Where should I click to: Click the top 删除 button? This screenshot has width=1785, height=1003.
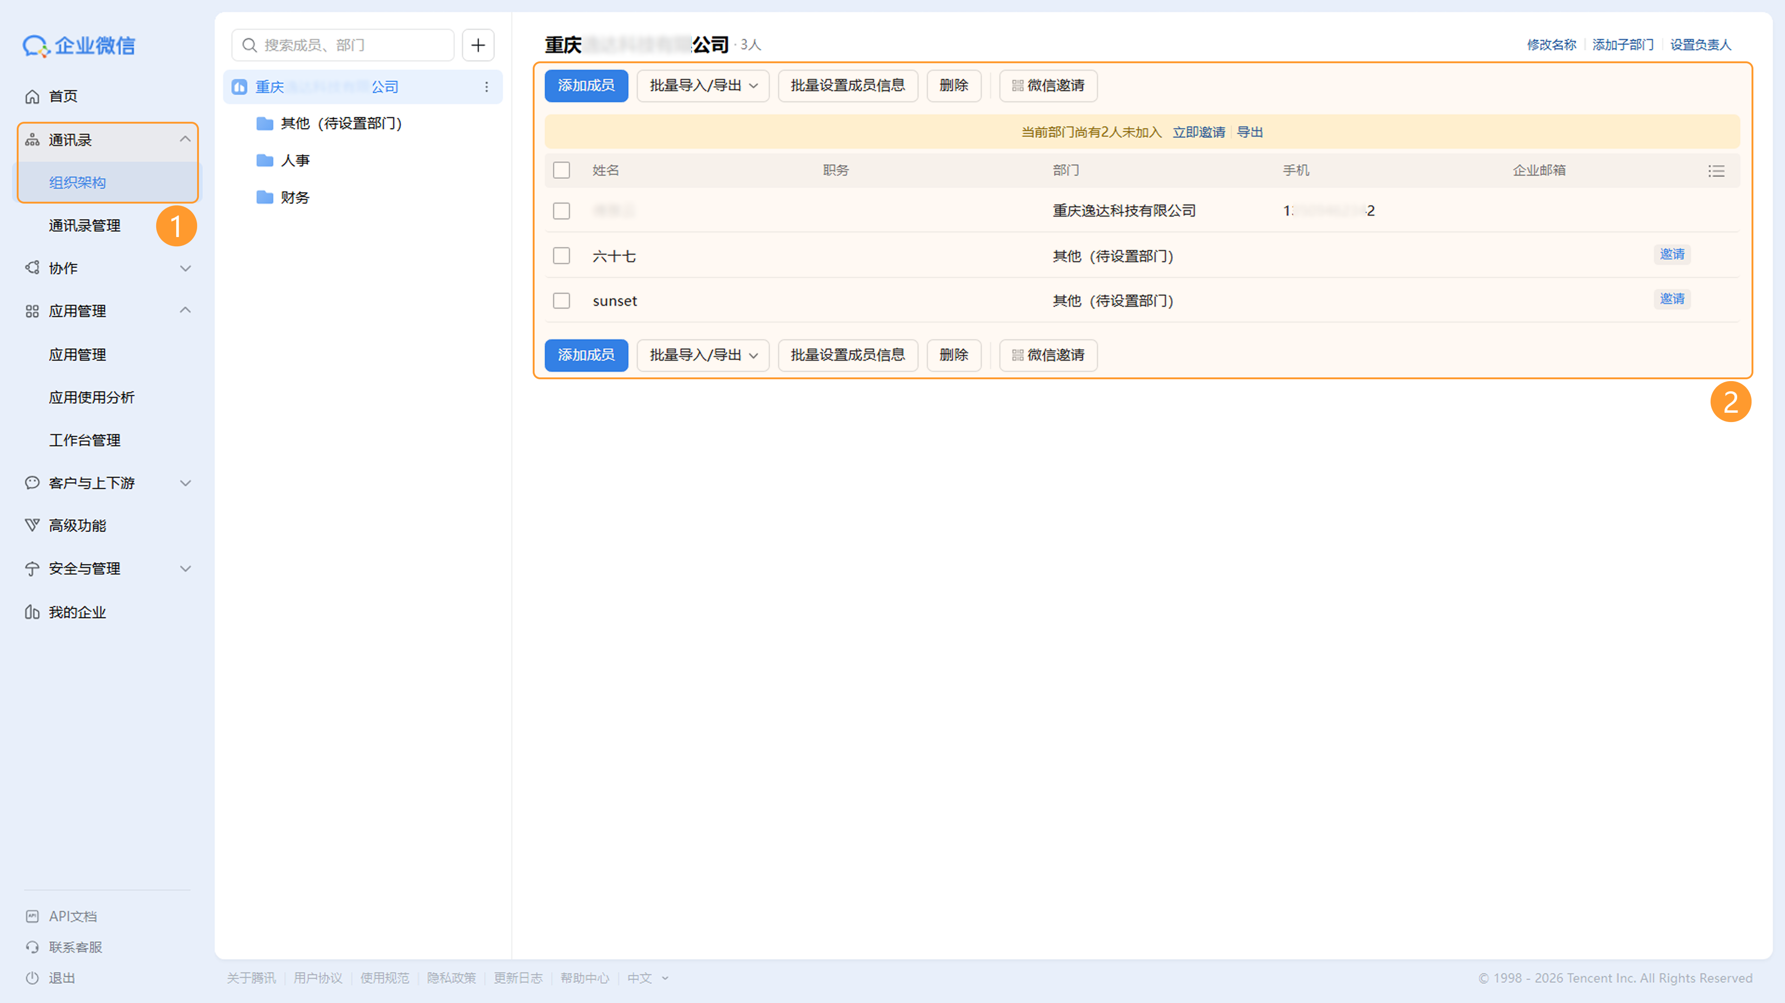point(953,86)
